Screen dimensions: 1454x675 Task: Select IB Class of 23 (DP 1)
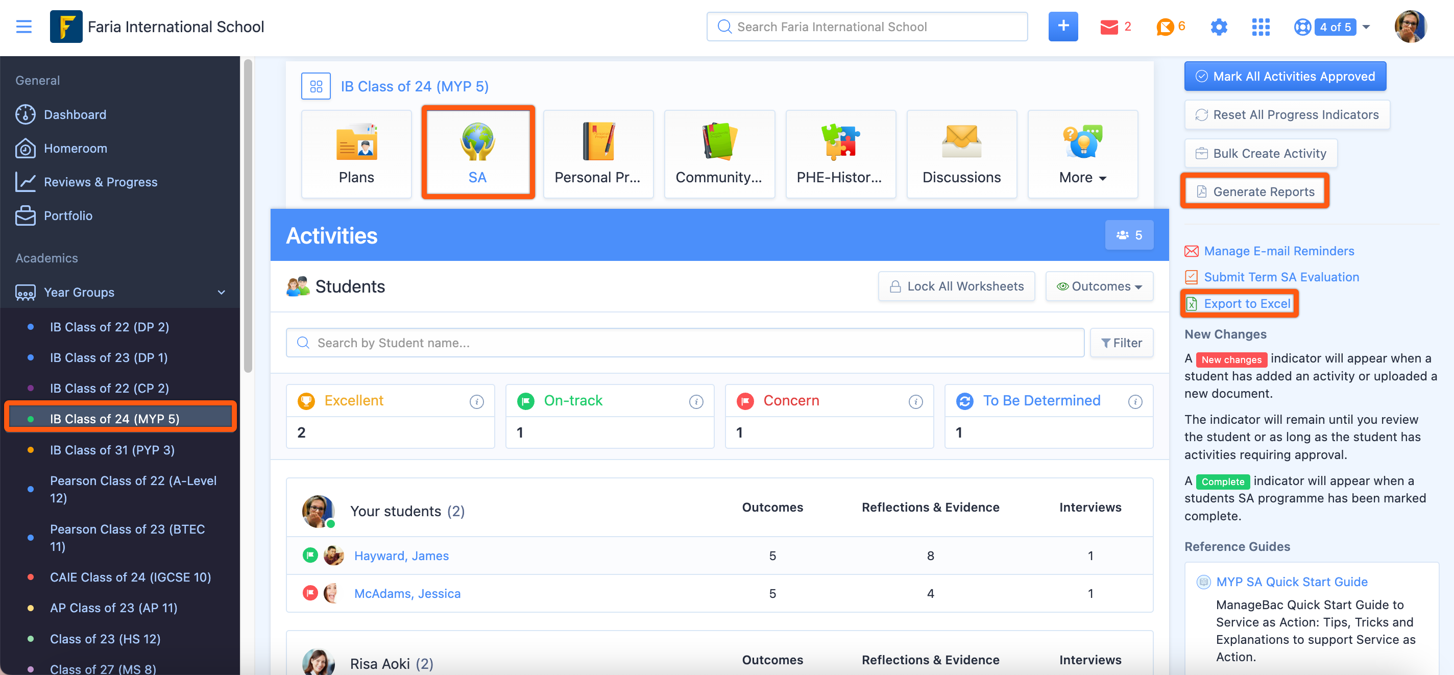pyautogui.click(x=108, y=358)
